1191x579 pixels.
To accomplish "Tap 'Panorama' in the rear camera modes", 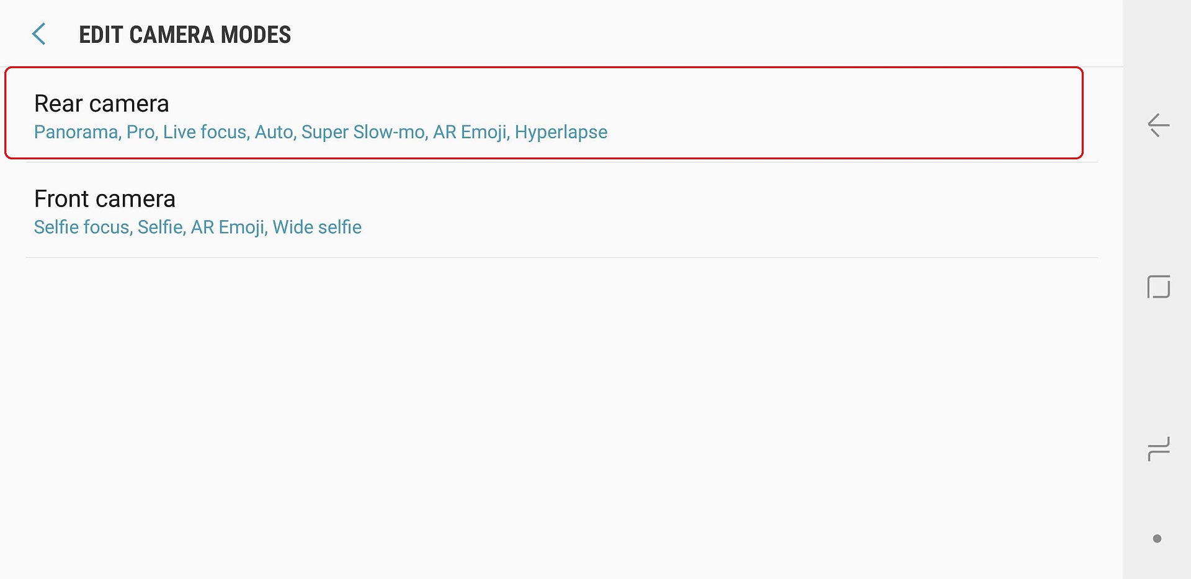I will 76,132.
